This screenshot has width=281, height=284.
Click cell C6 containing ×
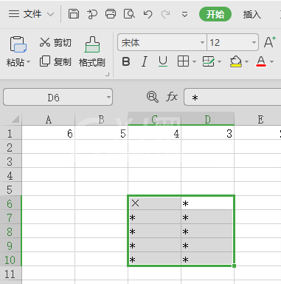click(x=154, y=203)
